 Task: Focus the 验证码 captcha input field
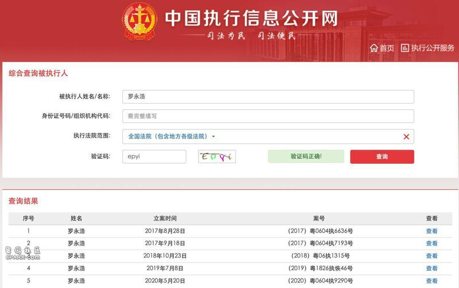[154, 156]
